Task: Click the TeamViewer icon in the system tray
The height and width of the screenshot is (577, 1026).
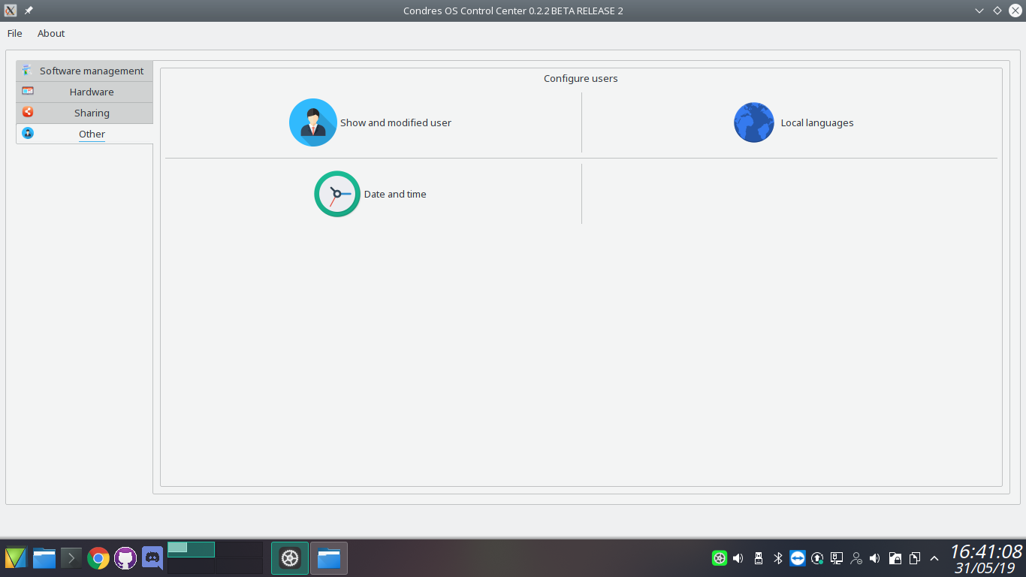Action: (798, 558)
